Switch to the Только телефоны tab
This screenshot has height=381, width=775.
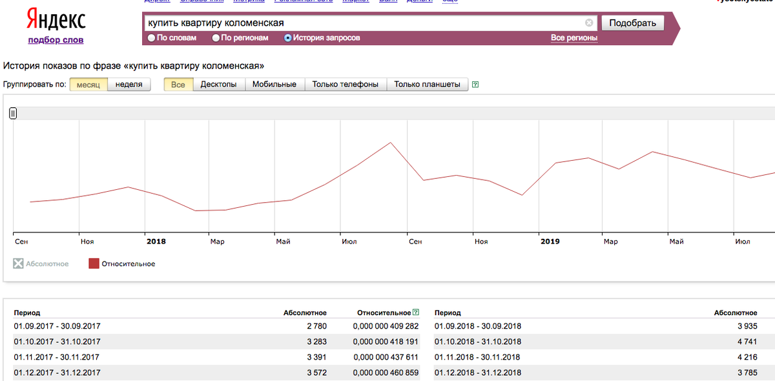[x=346, y=85]
